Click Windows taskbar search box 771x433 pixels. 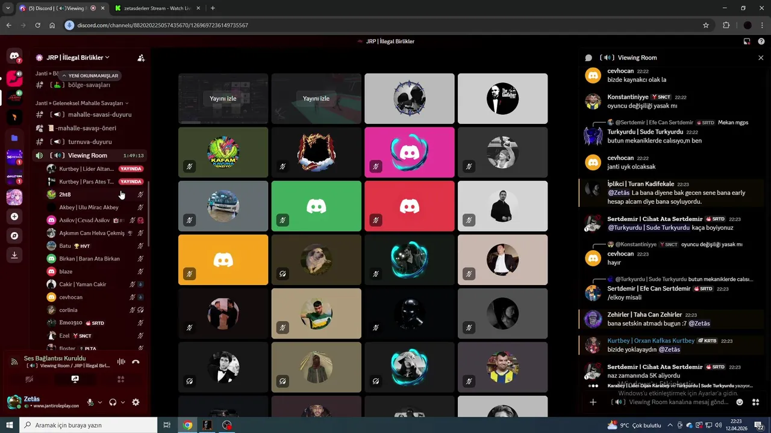[89, 425]
